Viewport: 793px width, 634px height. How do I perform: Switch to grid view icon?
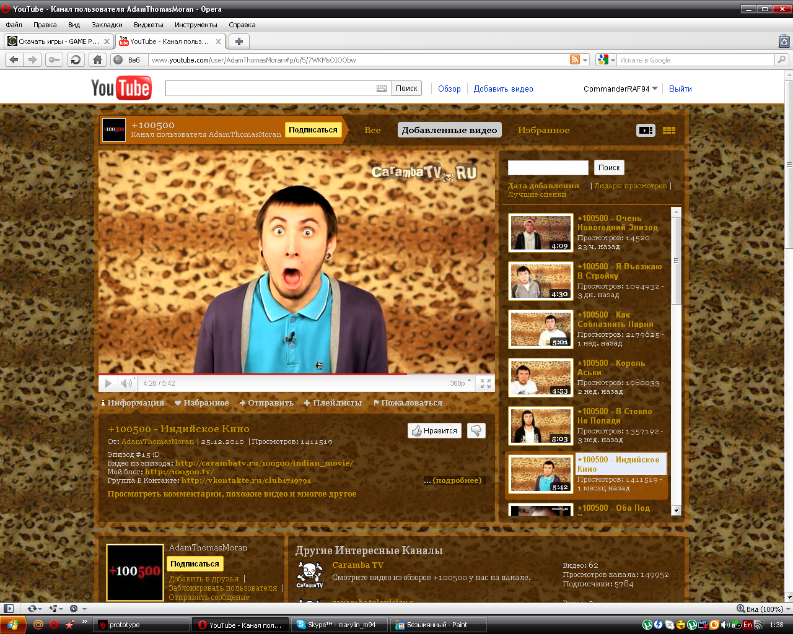669,130
